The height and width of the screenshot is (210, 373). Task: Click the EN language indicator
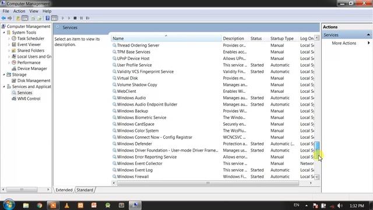pyautogui.click(x=296, y=205)
